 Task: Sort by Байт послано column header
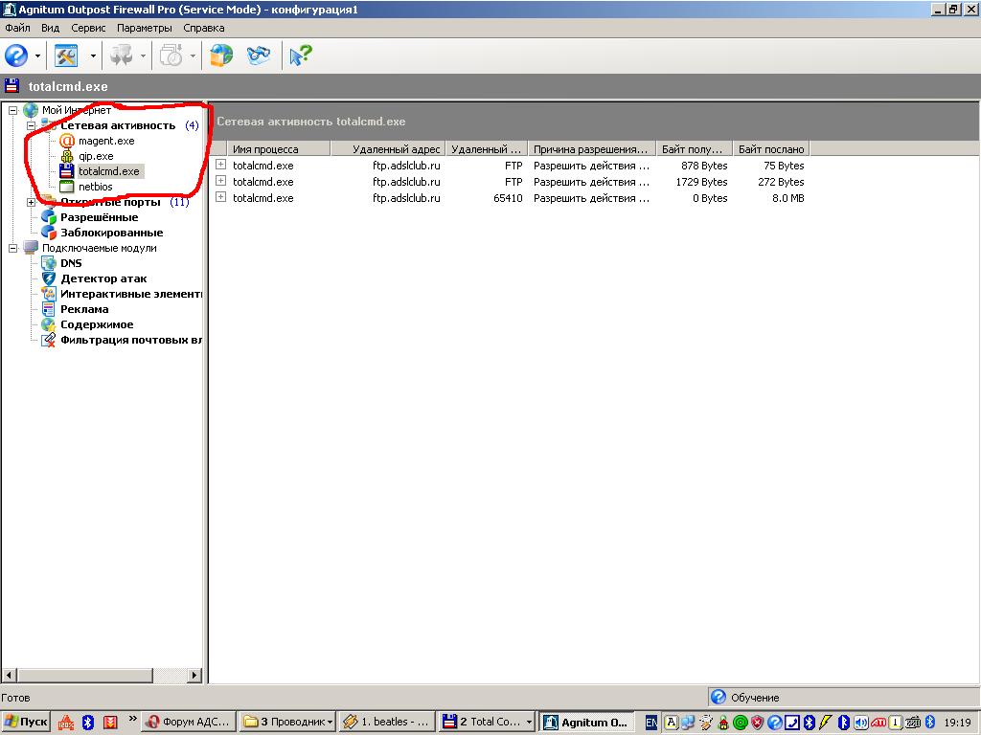tap(771, 148)
